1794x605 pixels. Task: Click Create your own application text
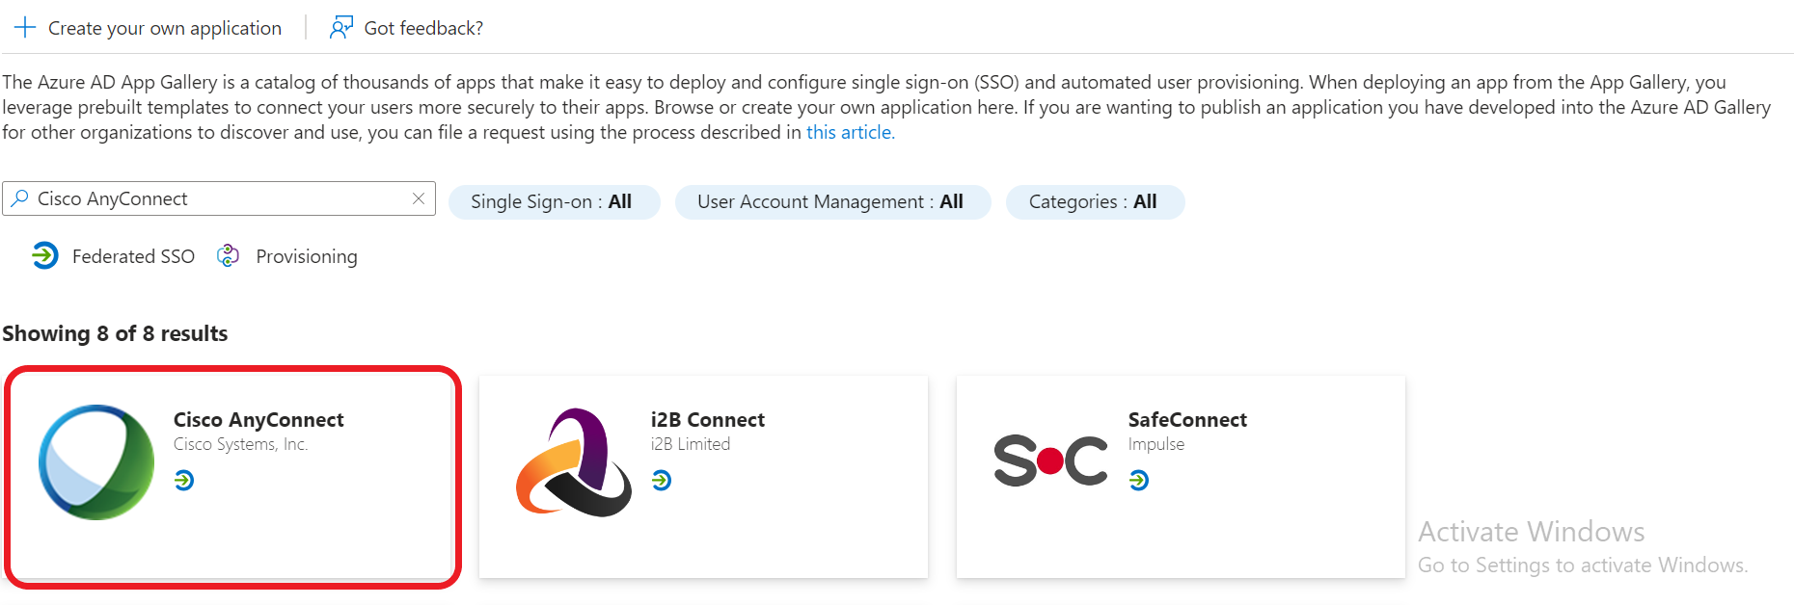pos(165,28)
